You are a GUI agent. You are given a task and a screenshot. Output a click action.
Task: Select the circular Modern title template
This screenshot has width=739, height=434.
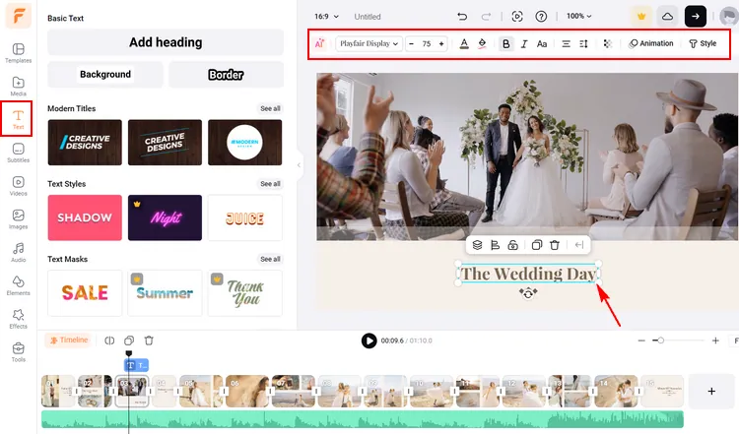pyautogui.click(x=245, y=142)
